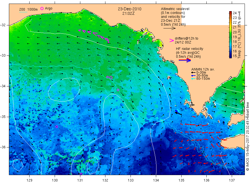
Task: Click the '80-150m' depth label
Action: coord(203,79)
